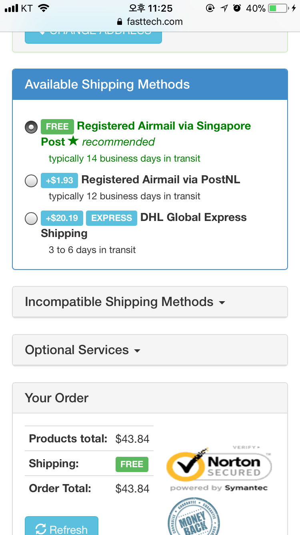The width and height of the screenshot is (300, 535).
Task: Click the Available Shipping Methods header
Action: 150,84
